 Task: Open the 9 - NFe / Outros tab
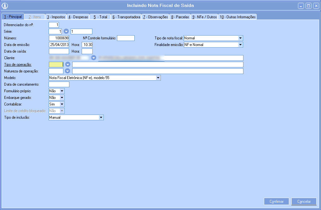[x=205, y=17]
